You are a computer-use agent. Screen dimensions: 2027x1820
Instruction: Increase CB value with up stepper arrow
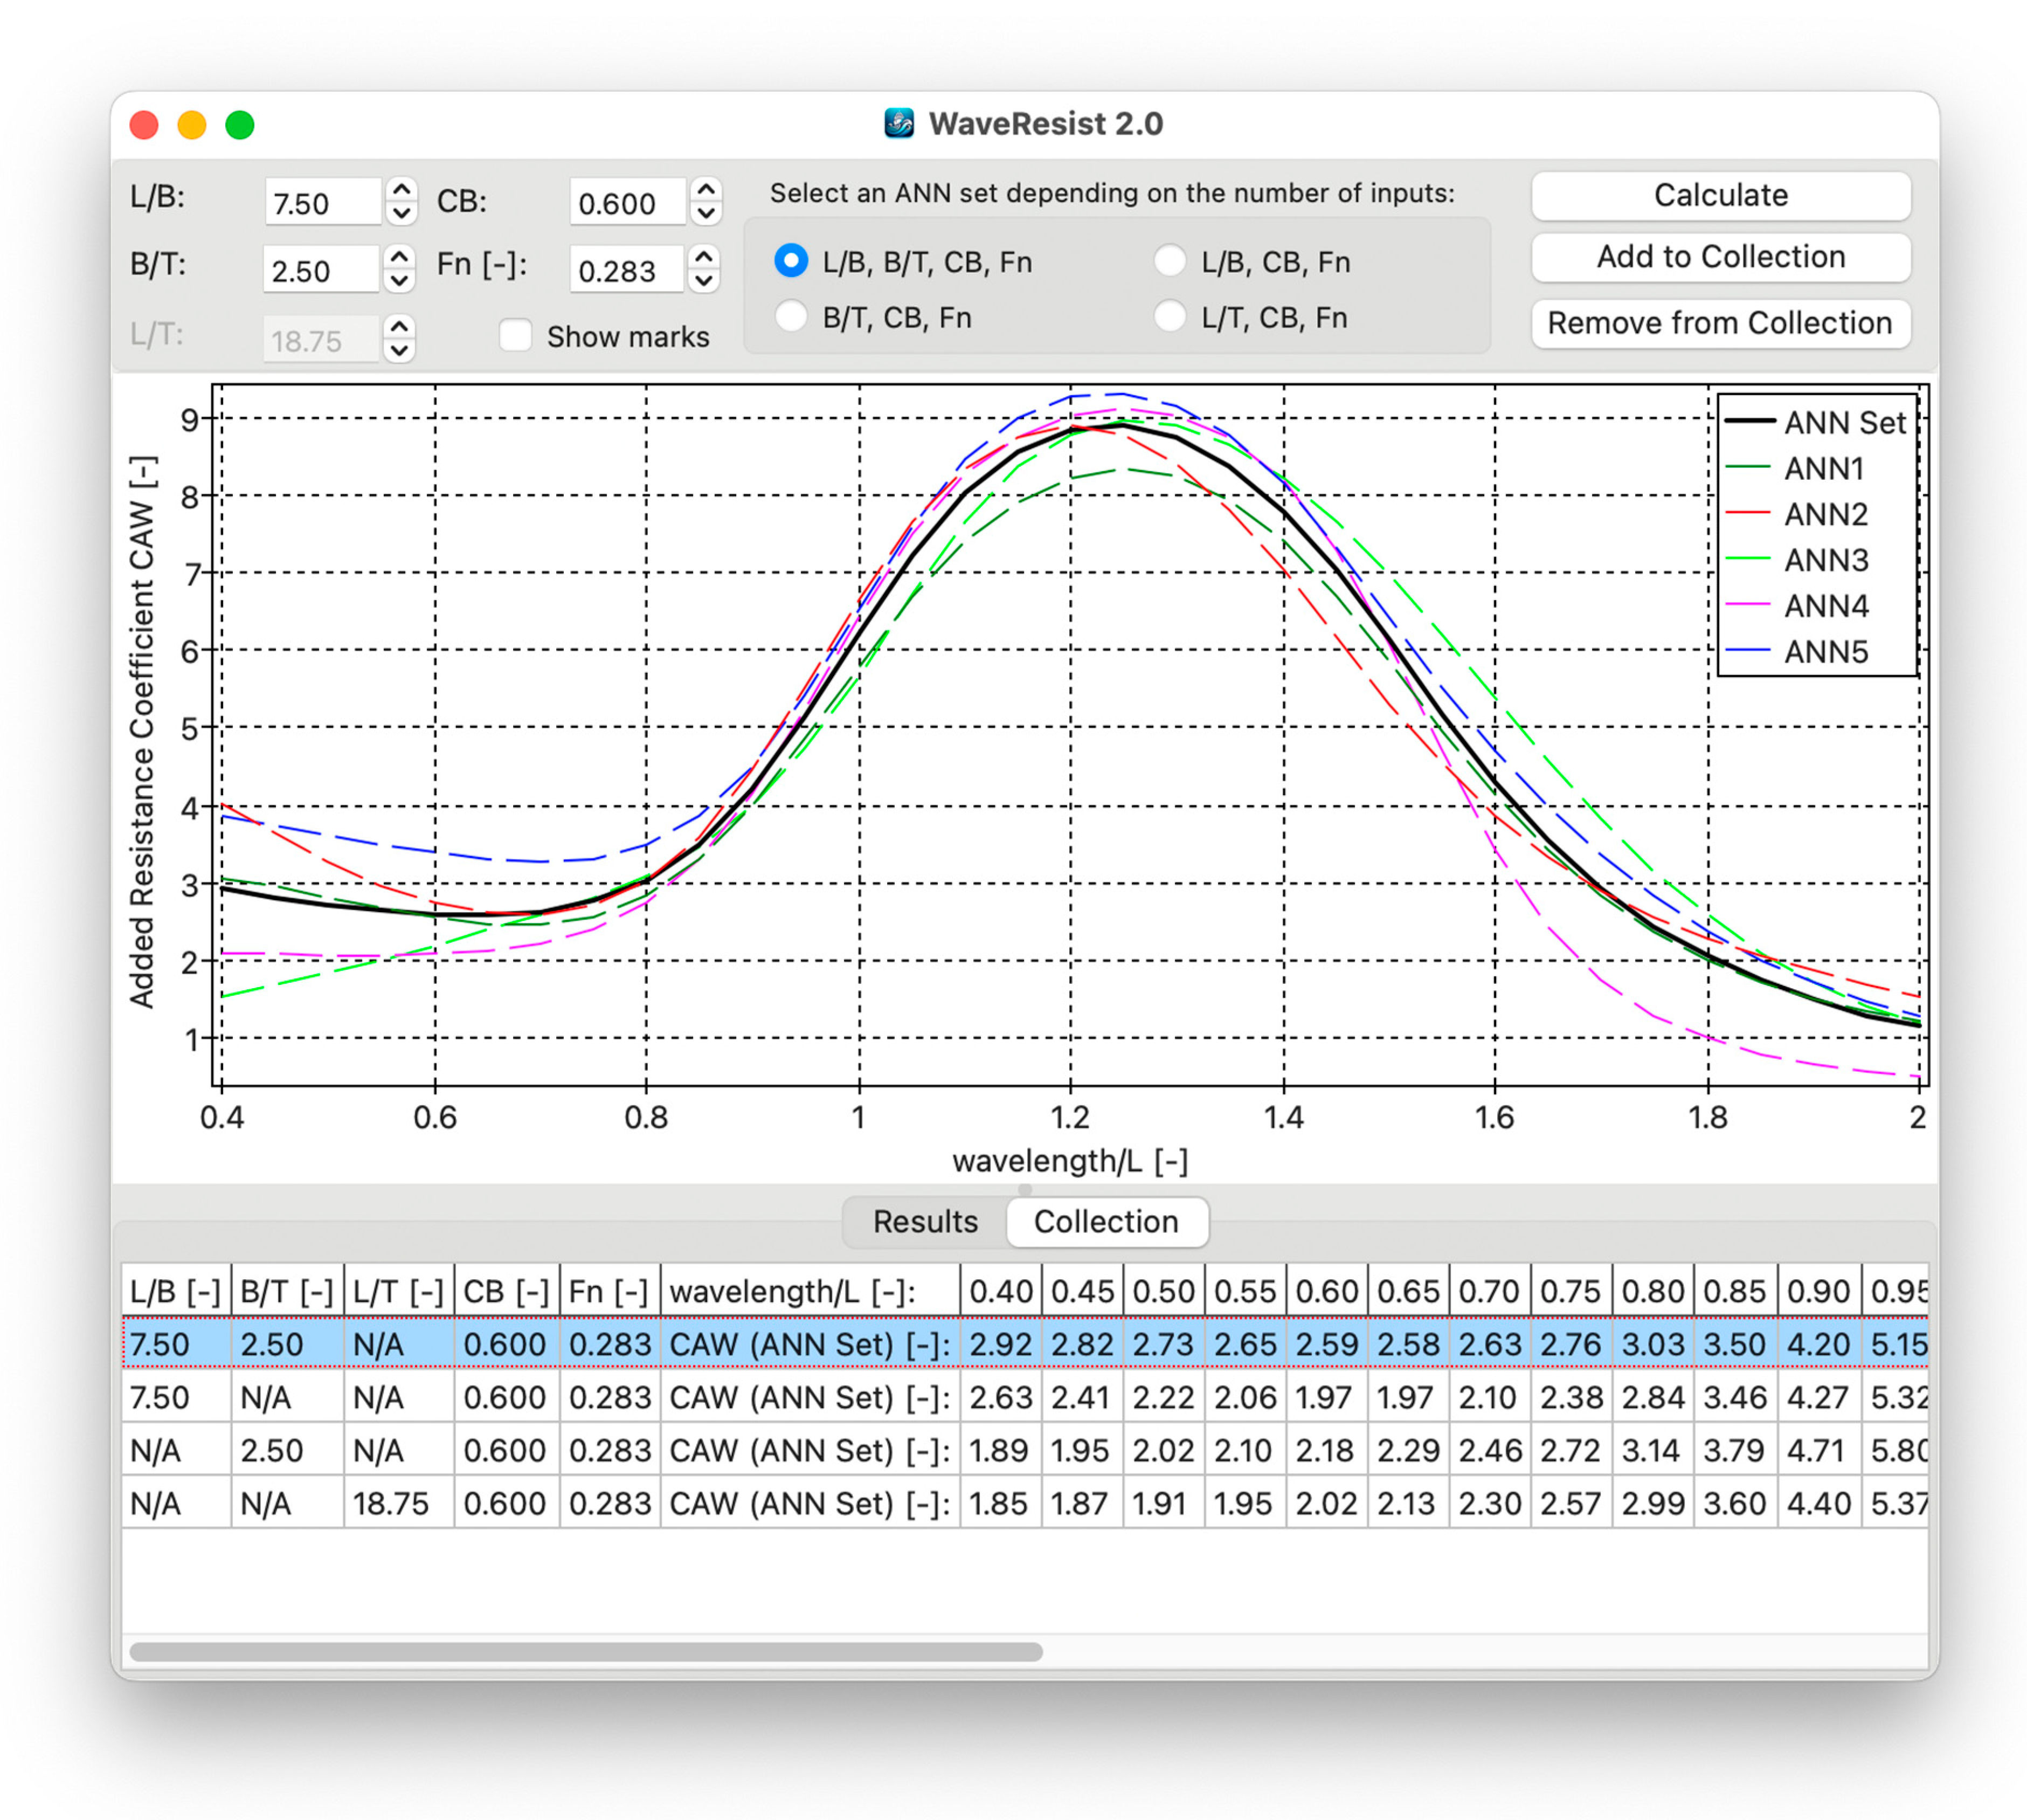(705, 189)
